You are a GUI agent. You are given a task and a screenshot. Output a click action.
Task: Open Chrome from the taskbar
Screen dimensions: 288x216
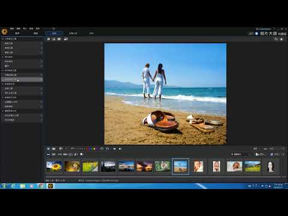41,186
